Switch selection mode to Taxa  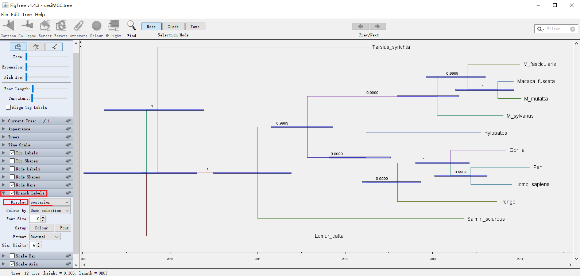[195, 27]
